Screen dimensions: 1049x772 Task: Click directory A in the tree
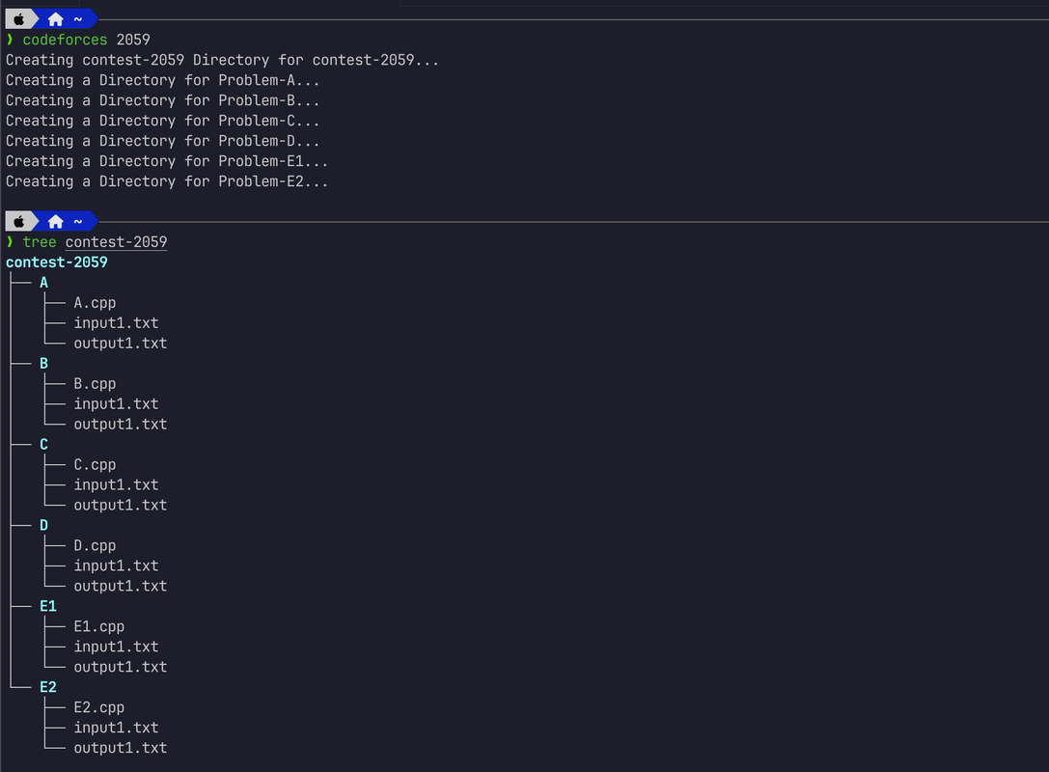(x=44, y=283)
